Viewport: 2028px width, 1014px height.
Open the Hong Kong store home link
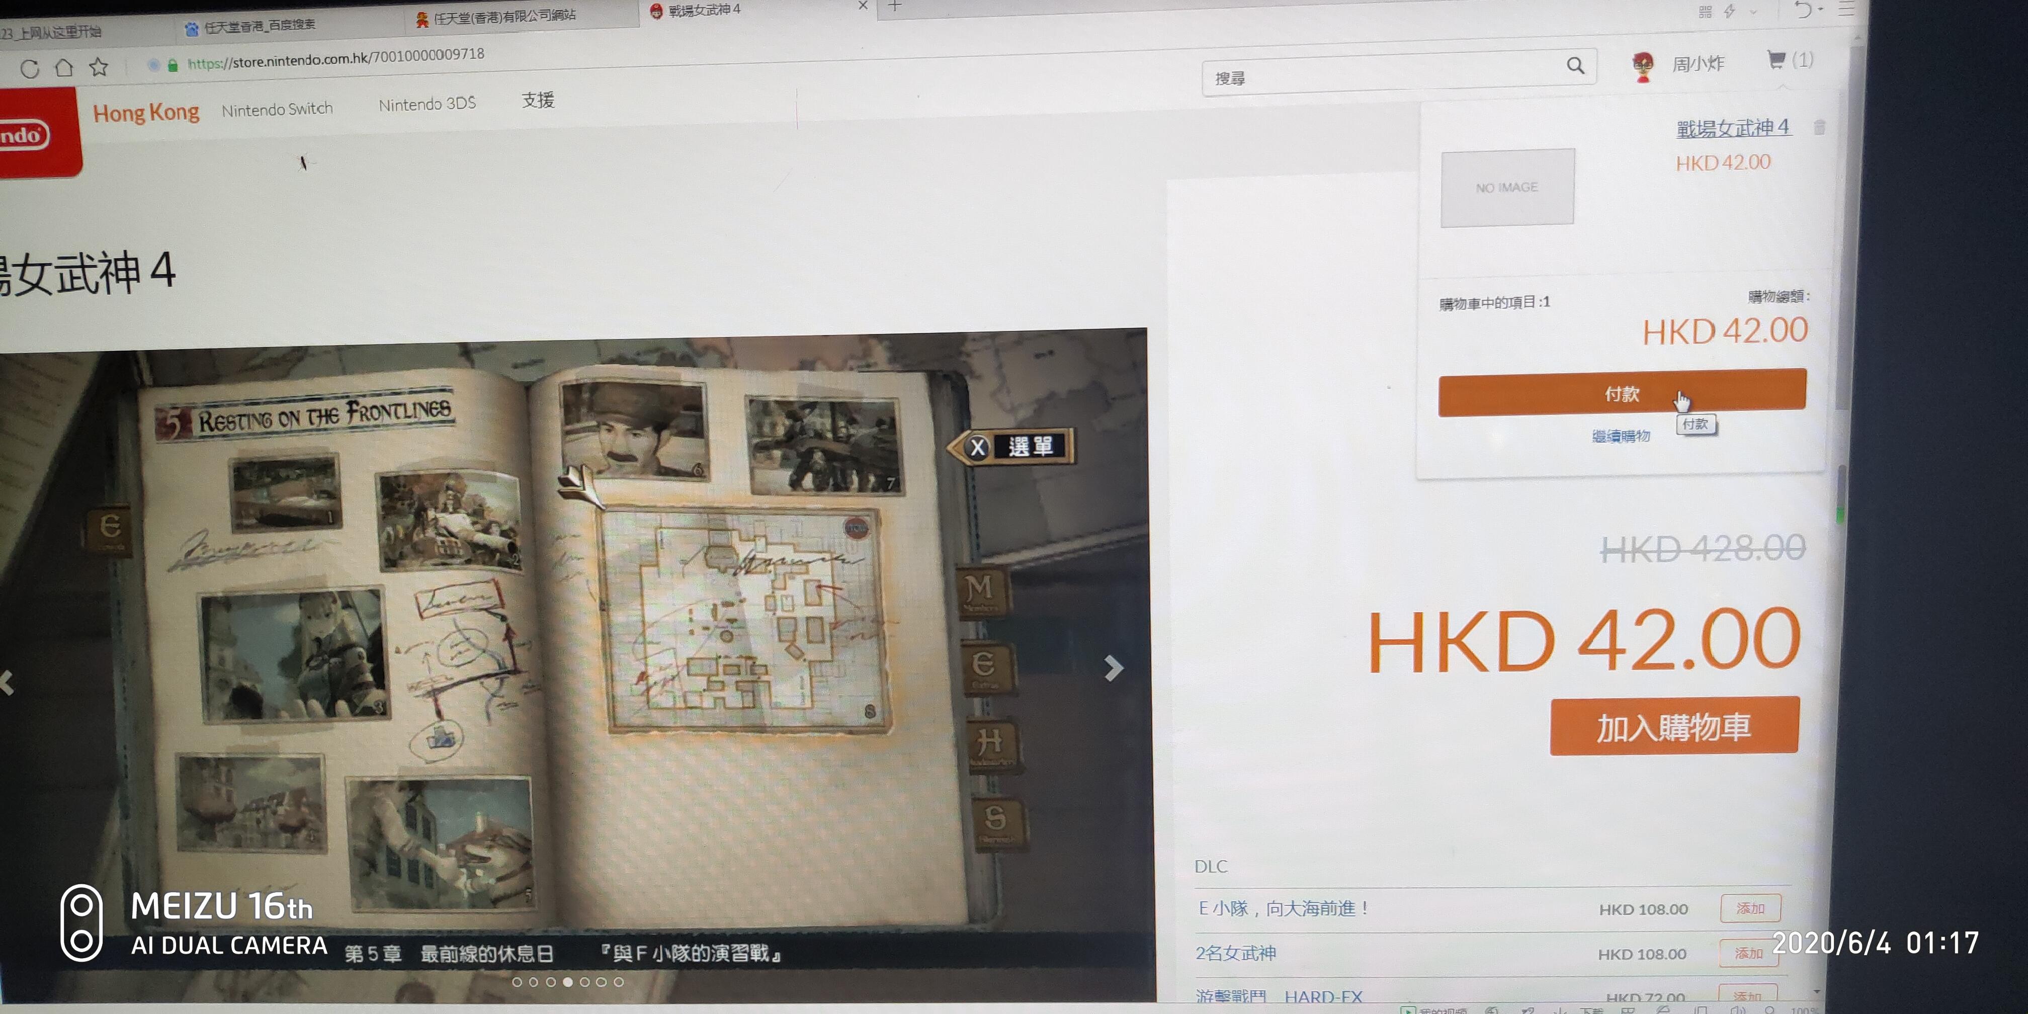point(146,113)
